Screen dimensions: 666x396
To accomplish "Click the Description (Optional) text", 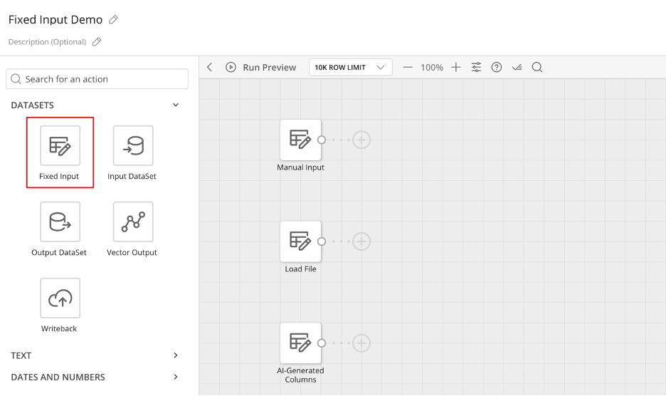I will tap(47, 42).
